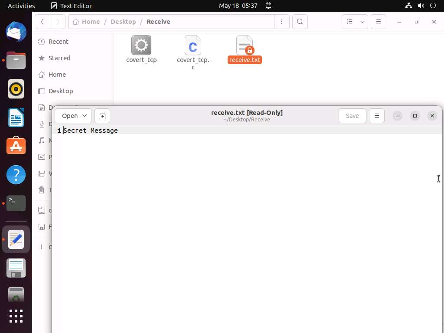This screenshot has width=444, height=333.
Task: Expand the view options dropdown arrow
Action: (x=362, y=22)
